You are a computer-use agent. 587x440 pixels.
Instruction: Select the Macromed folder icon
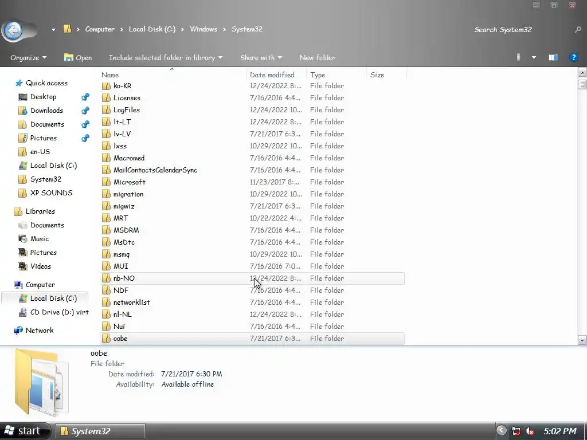click(106, 158)
